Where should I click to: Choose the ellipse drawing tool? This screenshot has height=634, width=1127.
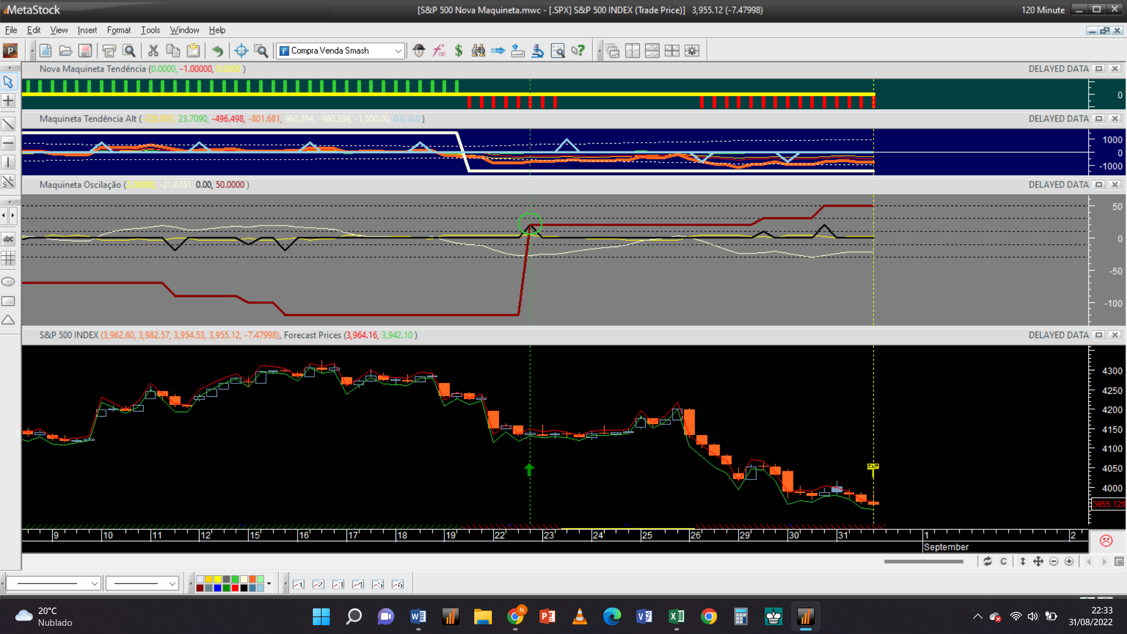[8, 282]
